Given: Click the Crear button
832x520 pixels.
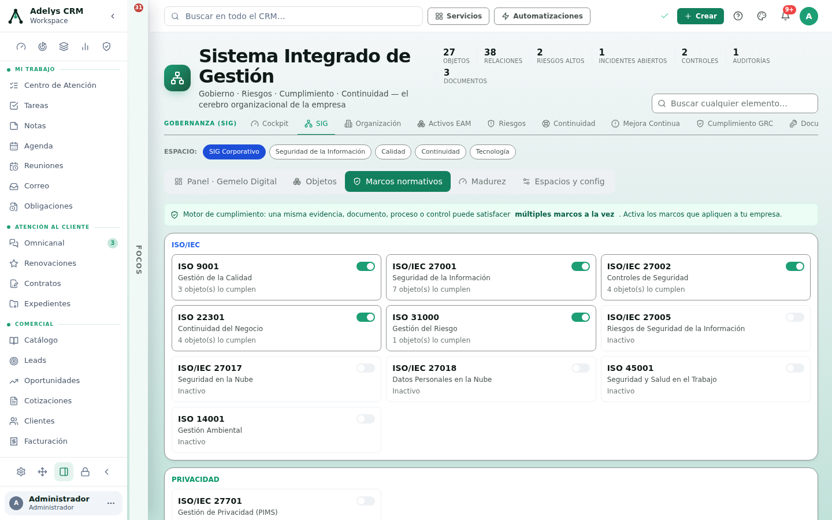Looking at the screenshot, I should 700,16.
